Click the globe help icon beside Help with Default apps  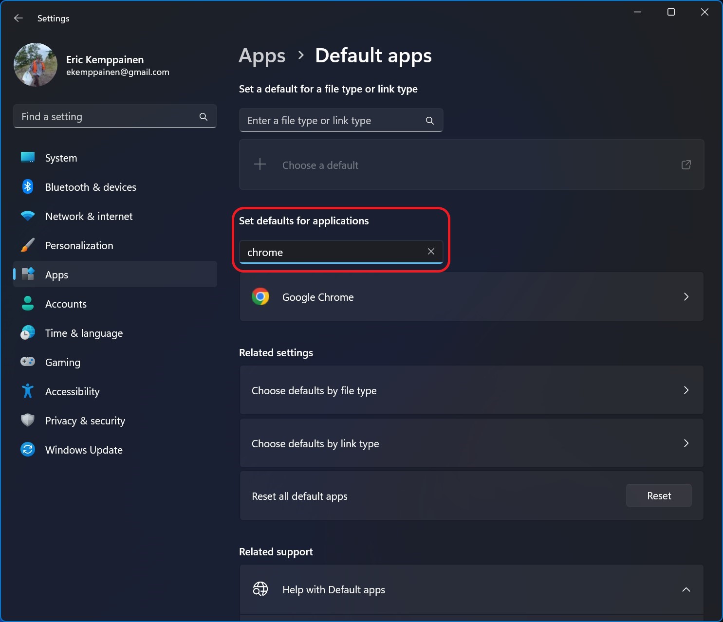click(260, 589)
